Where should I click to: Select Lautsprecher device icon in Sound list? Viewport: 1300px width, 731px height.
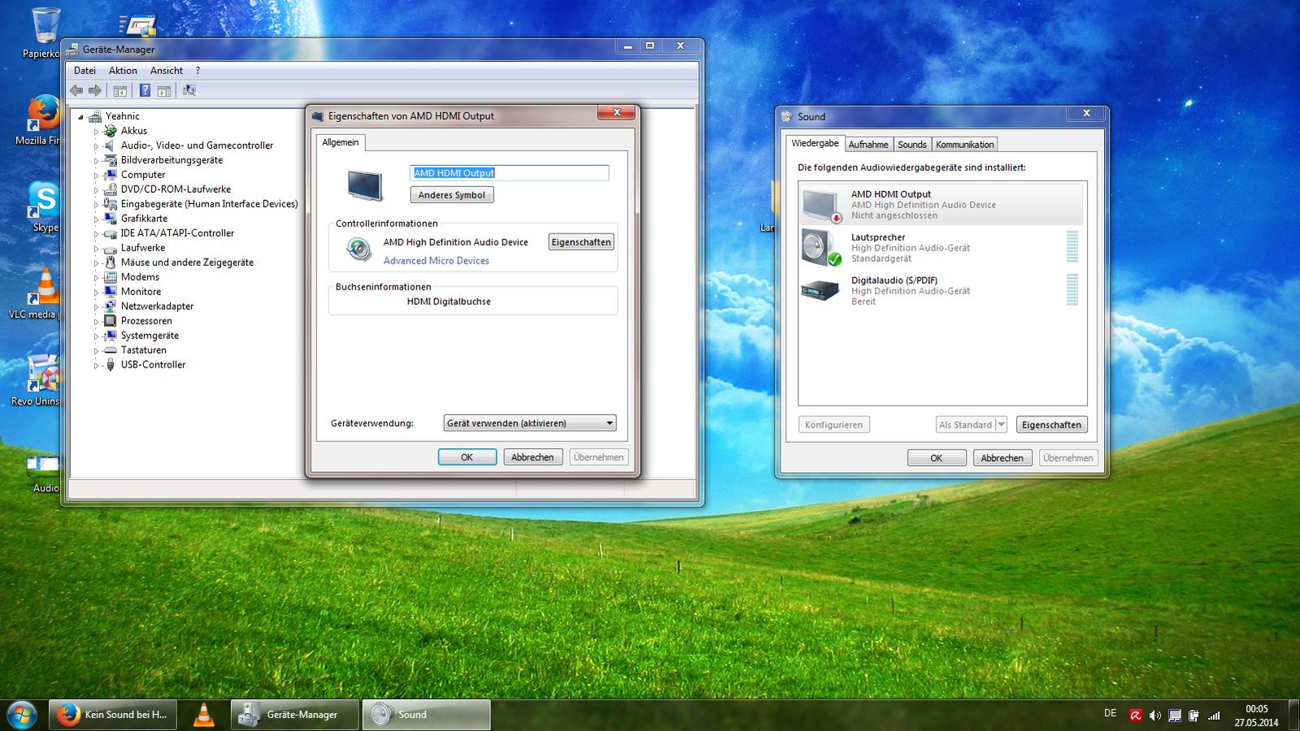[820, 247]
